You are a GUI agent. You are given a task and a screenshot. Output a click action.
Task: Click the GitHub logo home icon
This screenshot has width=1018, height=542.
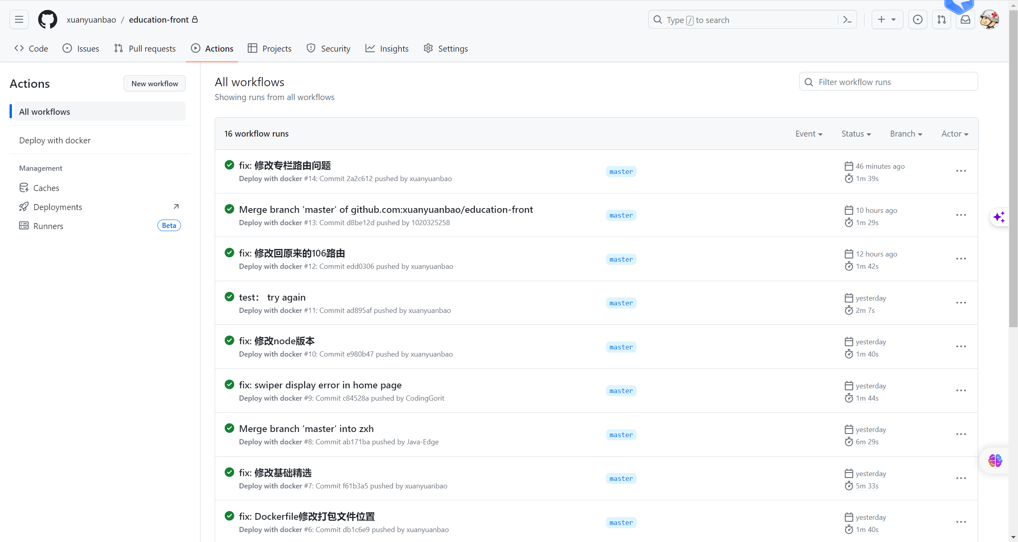47,19
